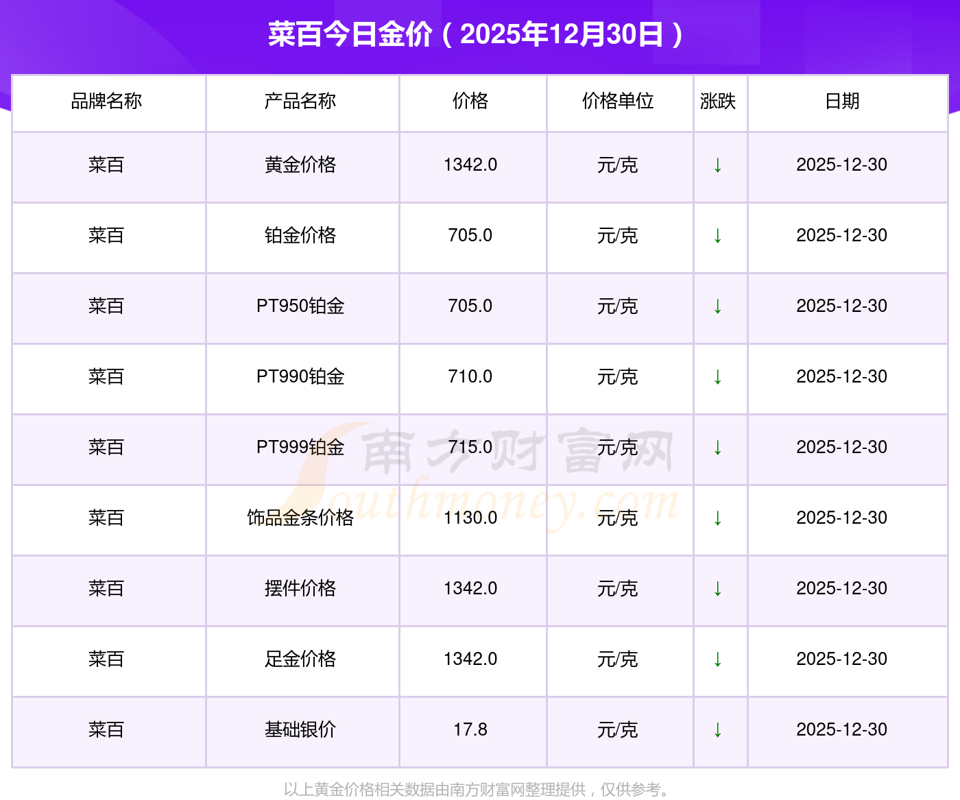Click the 黄金价格 product name cell

pyautogui.click(x=300, y=165)
